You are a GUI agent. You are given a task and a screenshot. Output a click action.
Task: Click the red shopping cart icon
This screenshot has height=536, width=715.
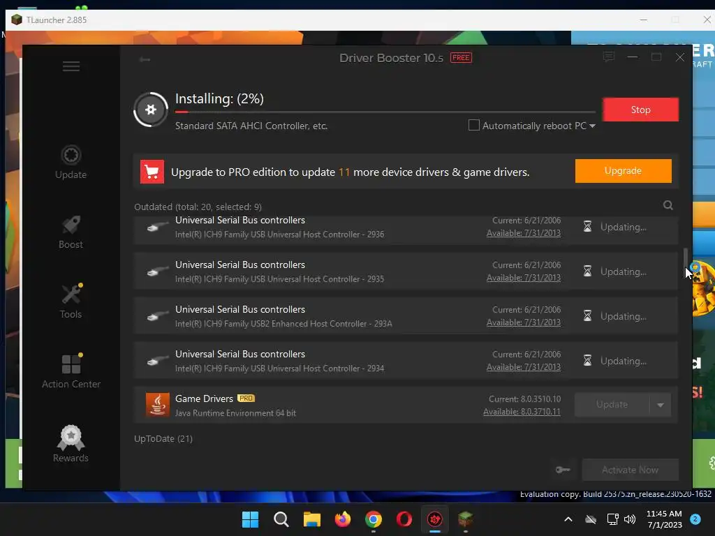coord(152,172)
